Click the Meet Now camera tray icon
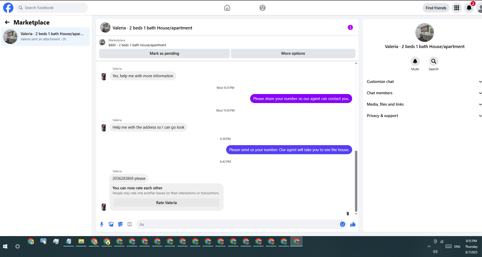Screen dimensions: 482x257 435,241
